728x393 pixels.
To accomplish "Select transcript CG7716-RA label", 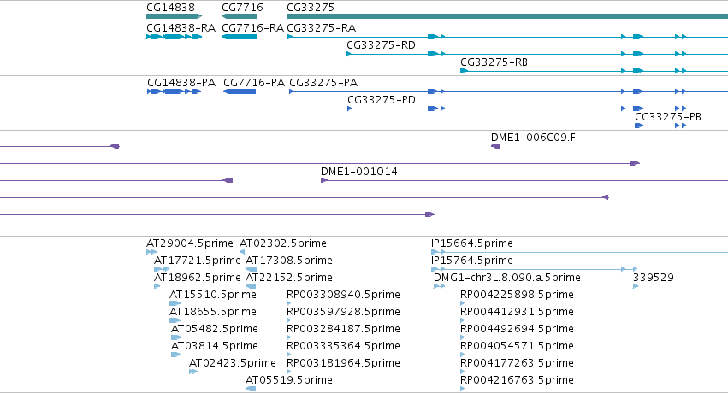I will 252,28.
